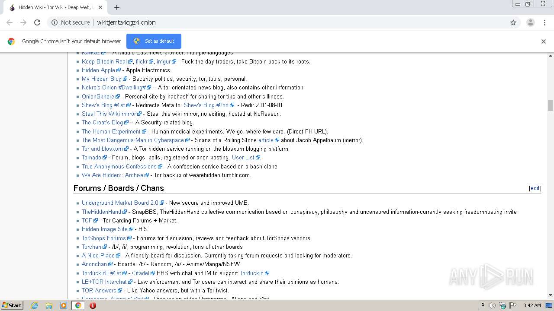Open Internet Explorer from the taskbar
Viewport: 554px width, 311px height.
(x=35, y=305)
